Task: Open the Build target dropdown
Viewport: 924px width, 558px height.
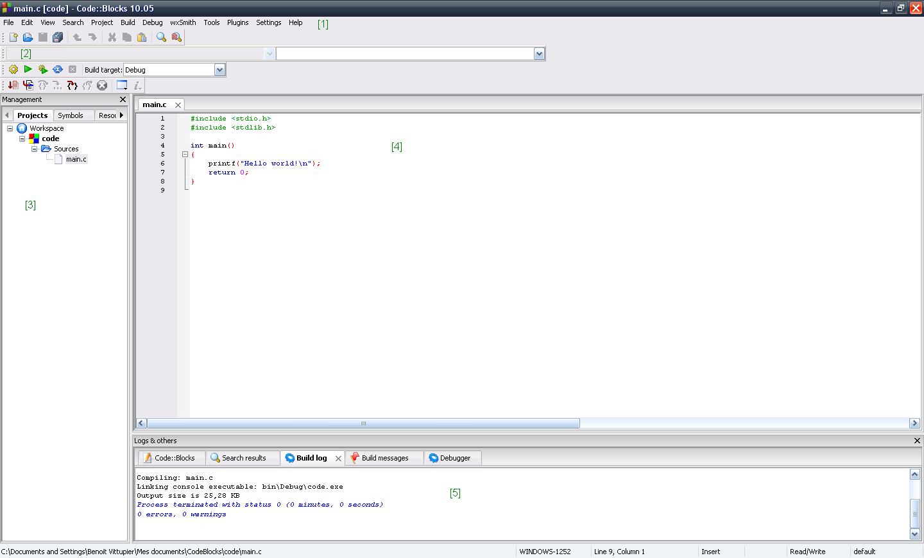Action: click(219, 70)
